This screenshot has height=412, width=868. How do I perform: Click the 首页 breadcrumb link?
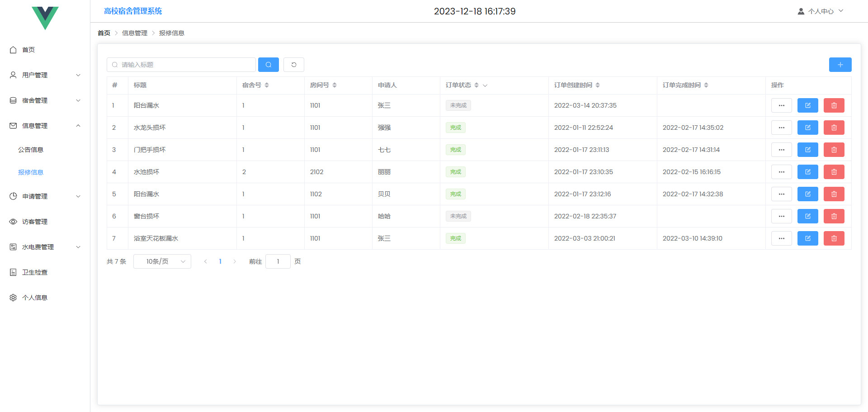[104, 33]
